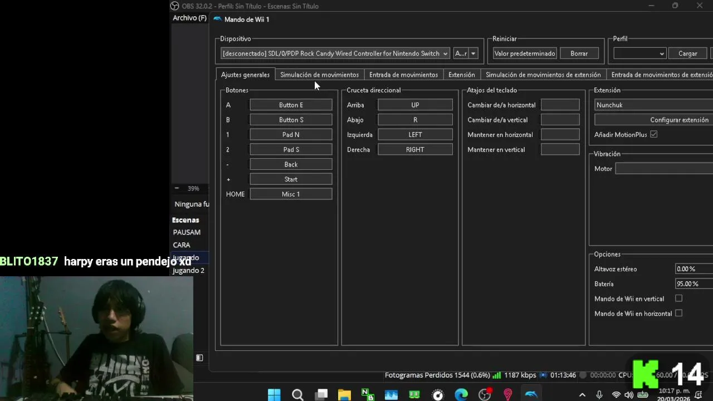The width and height of the screenshot is (713, 401).
Task: Click the zoom-out minus in OBS preview
Action: (x=177, y=188)
